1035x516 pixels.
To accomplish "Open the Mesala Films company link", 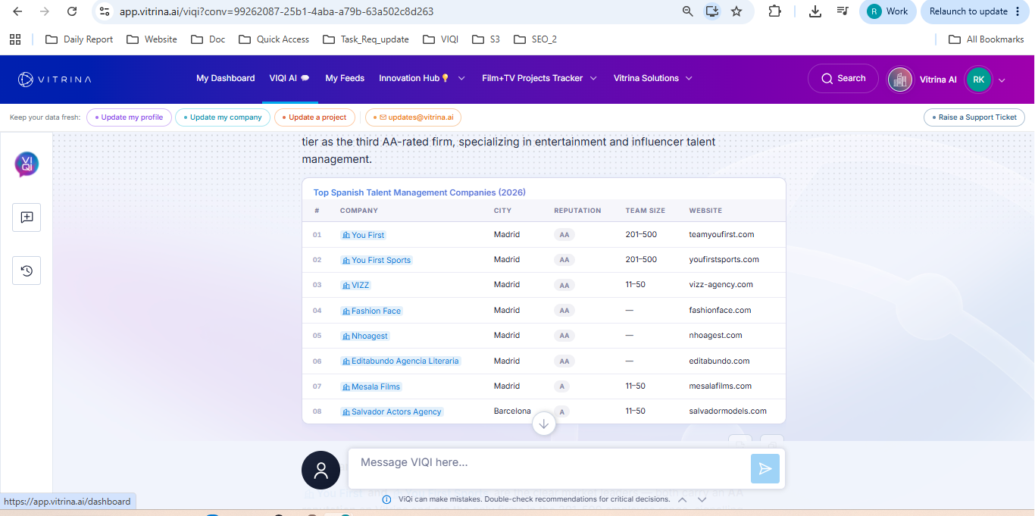I will (x=371, y=386).
